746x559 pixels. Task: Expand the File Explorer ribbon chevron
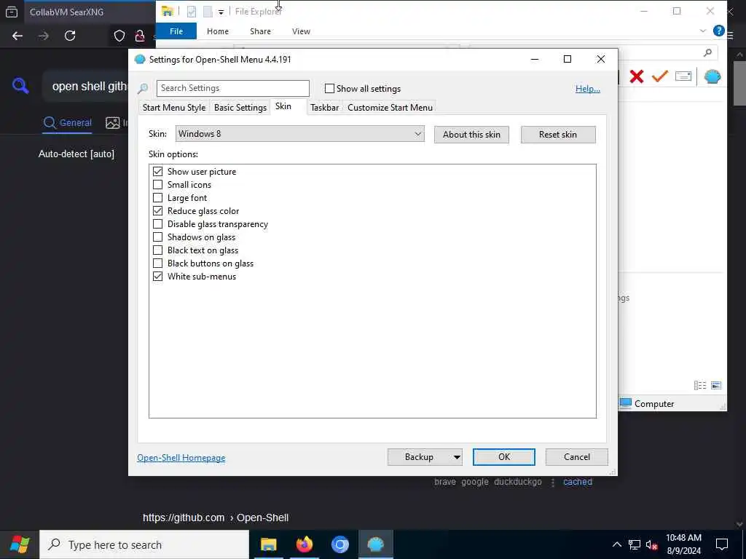[x=703, y=31]
